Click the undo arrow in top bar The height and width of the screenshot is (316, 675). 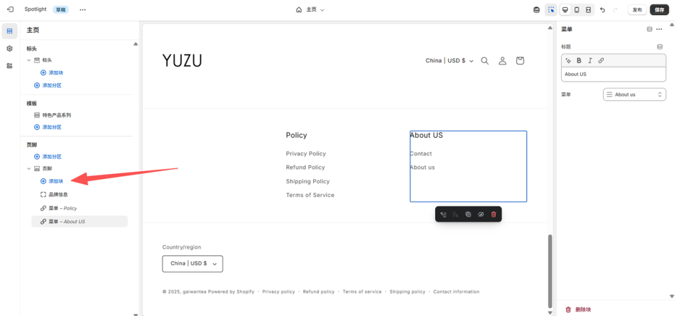point(602,10)
